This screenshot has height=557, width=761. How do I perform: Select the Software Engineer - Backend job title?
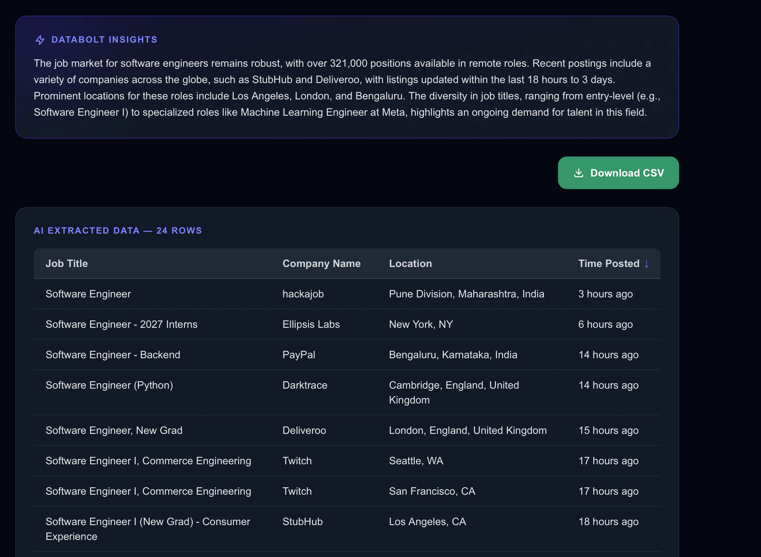113,355
